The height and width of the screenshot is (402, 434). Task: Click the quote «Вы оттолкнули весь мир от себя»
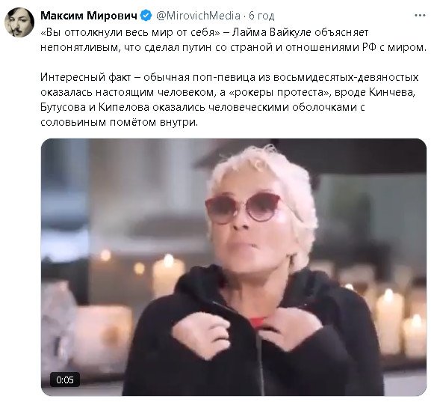point(130,32)
